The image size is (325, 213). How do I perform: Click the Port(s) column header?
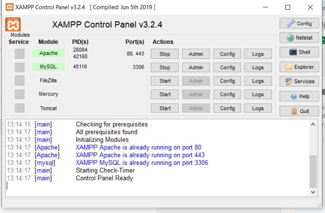coord(135,42)
